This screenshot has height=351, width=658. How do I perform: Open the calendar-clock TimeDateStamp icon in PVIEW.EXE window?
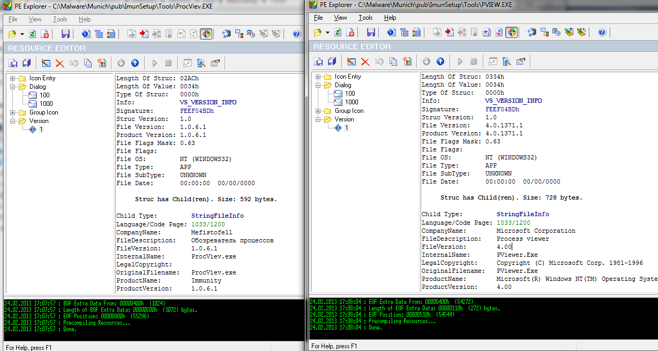coord(556,32)
